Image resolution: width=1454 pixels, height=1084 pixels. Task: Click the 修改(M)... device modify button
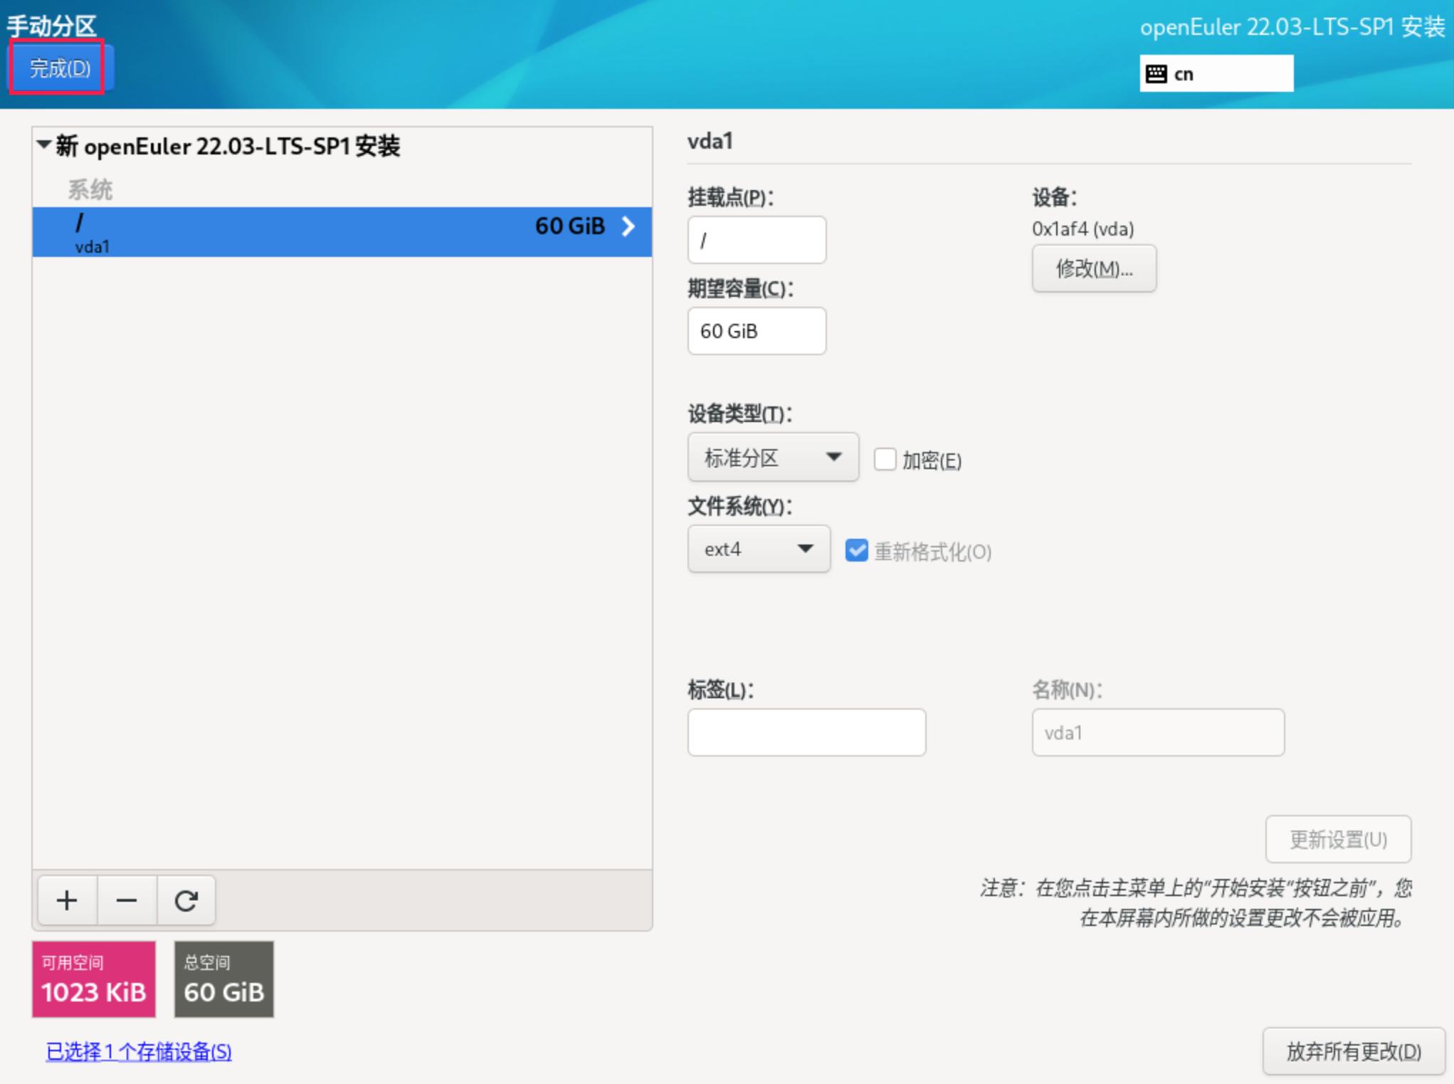coord(1093,269)
